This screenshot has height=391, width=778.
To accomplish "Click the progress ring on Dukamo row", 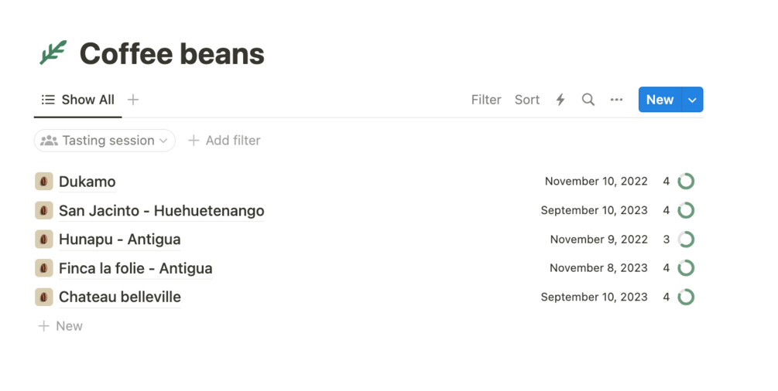I will [x=686, y=182].
